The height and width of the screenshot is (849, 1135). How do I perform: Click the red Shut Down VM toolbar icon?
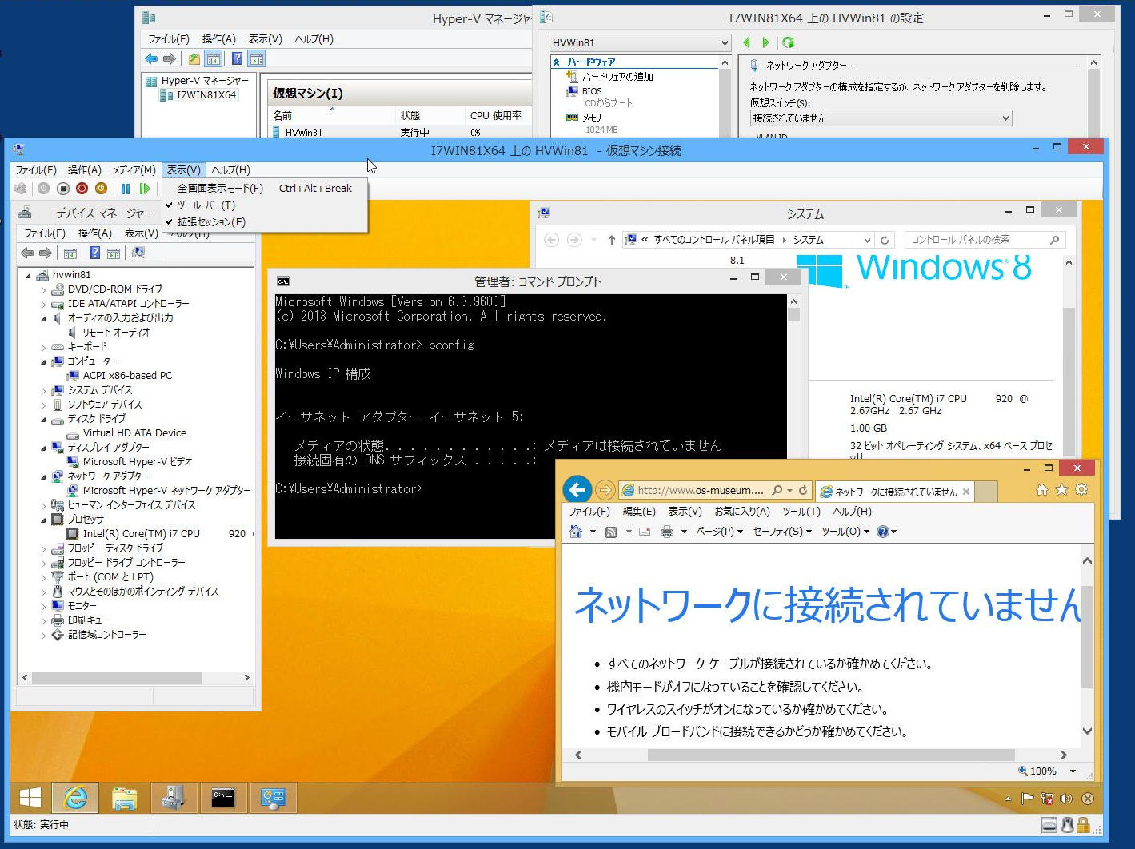click(x=82, y=189)
